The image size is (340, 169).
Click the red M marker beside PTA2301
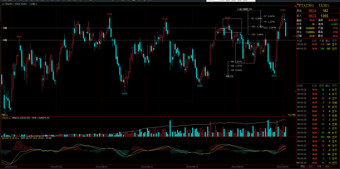coord(297,5)
